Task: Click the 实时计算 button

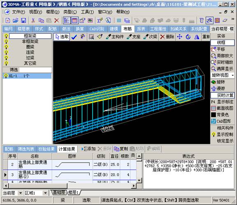Action: click(223, 95)
